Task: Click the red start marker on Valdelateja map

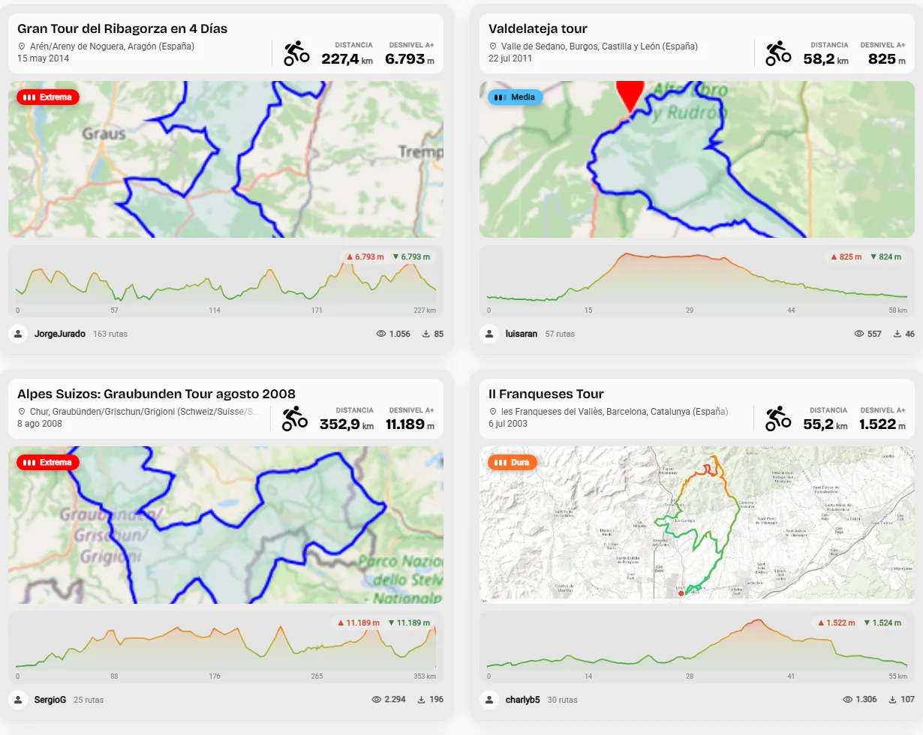Action: tap(630, 95)
